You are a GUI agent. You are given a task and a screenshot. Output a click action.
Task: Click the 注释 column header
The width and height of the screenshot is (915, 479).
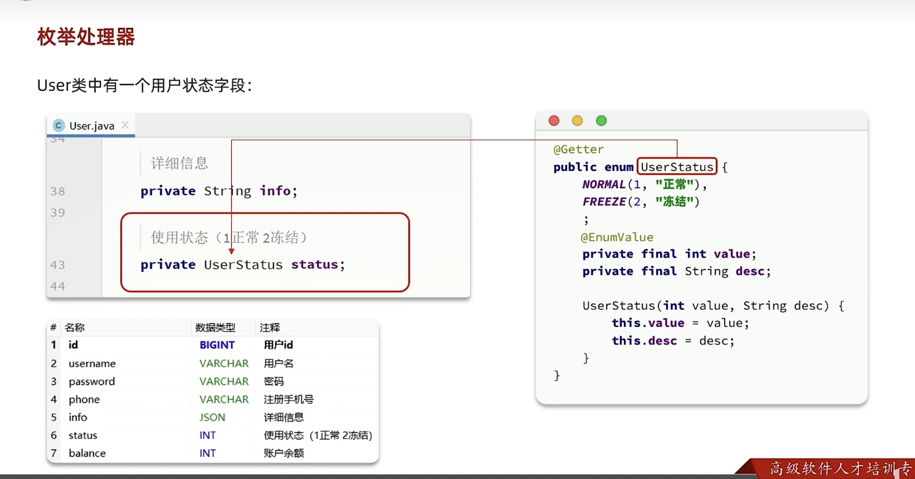click(x=270, y=328)
